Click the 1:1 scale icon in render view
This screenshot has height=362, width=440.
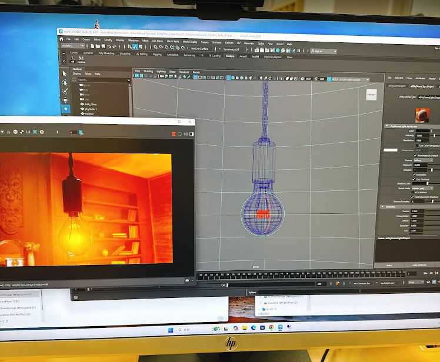pyautogui.click(x=28, y=132)
